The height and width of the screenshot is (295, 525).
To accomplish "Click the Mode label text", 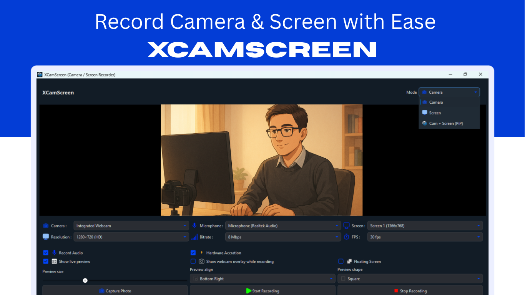I will (x=412, y=92).
